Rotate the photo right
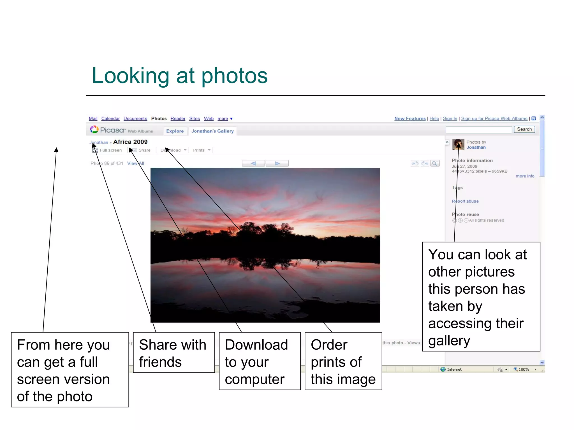Viewport: 574px width, 430px height. [x=425, y=163]
